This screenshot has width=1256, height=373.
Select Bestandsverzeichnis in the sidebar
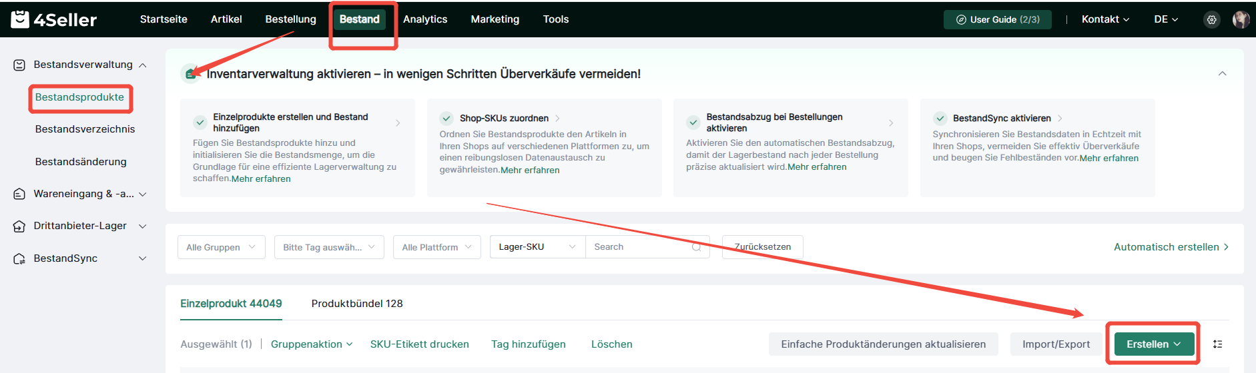tap(85, 129)
